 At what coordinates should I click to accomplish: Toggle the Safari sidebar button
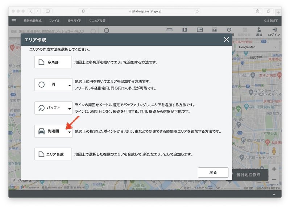pos(47,11)
